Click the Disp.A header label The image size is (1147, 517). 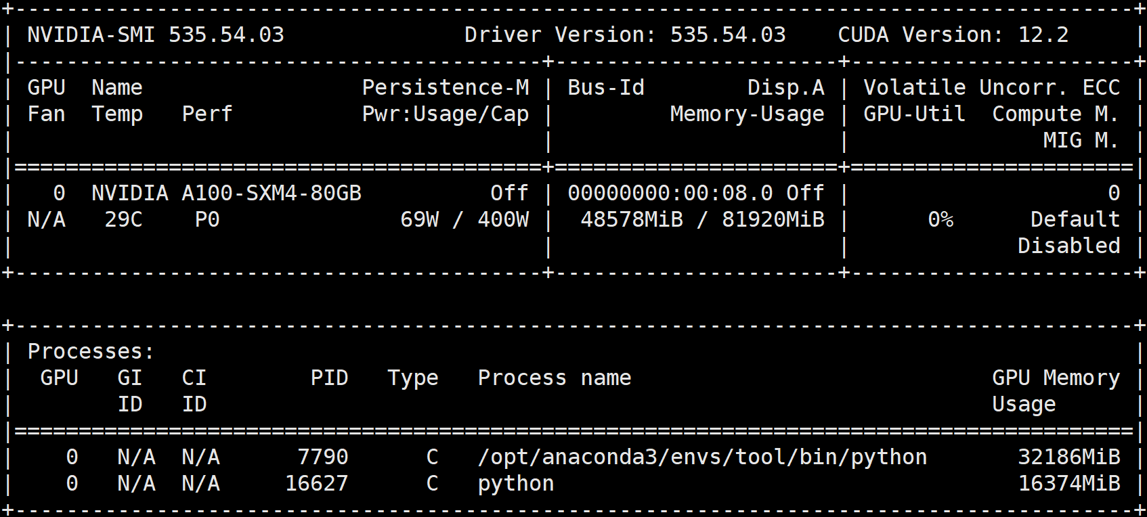786,87
